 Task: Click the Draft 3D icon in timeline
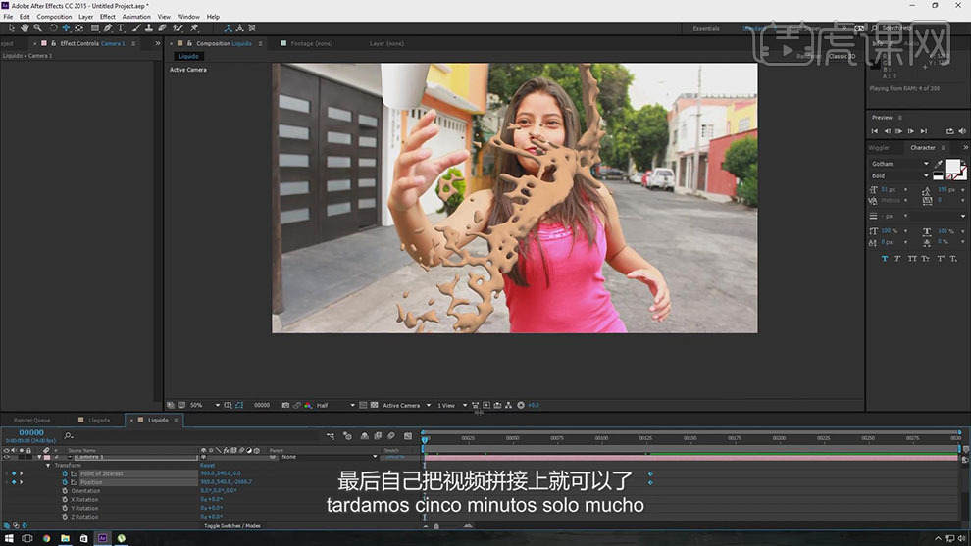347,436
